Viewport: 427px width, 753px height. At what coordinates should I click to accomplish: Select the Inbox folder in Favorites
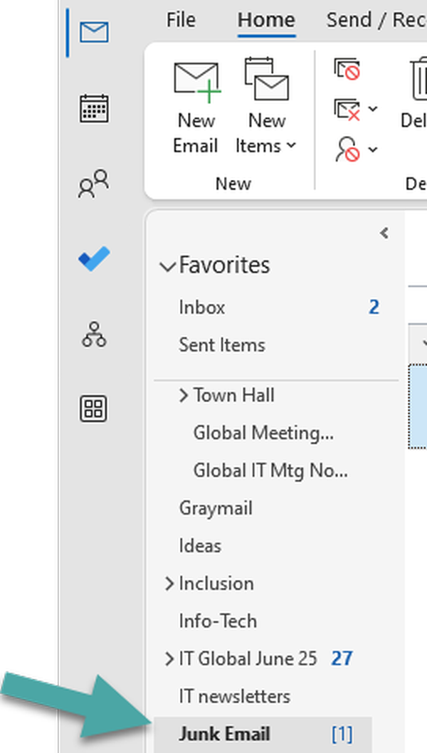pos(202,307)
